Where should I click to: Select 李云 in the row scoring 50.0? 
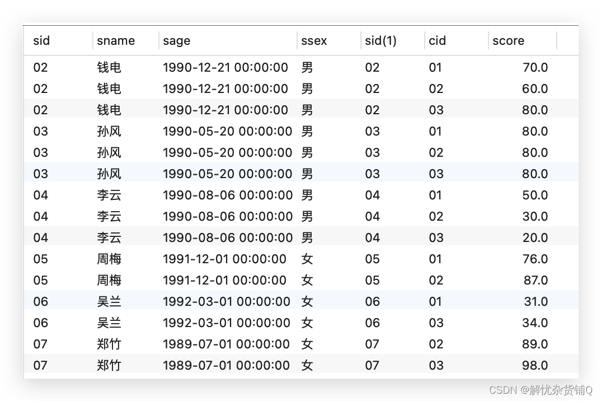(x=109, y=195)
